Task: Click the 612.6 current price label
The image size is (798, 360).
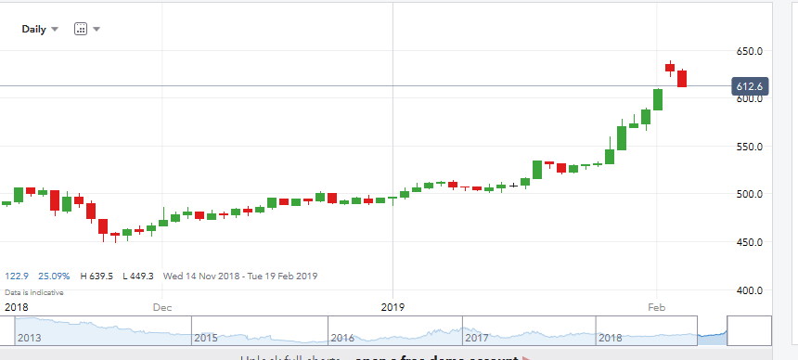Action: 749,86
